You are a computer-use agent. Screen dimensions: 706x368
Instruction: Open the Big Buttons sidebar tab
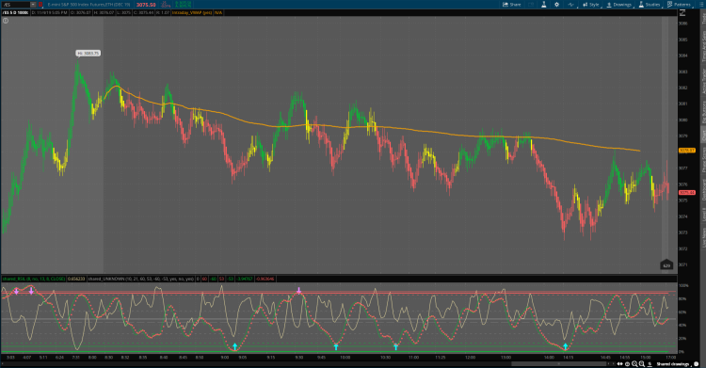(703, 112)
